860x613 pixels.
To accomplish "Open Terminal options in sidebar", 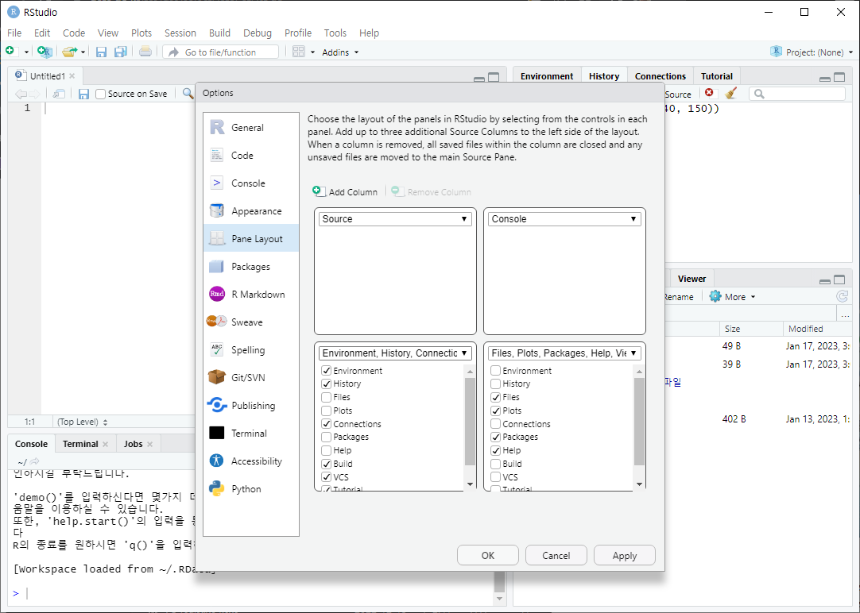I will pos(250,434).
